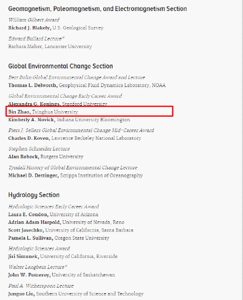Click Alan Robock, Rutgers University

(x=46, y=157)
